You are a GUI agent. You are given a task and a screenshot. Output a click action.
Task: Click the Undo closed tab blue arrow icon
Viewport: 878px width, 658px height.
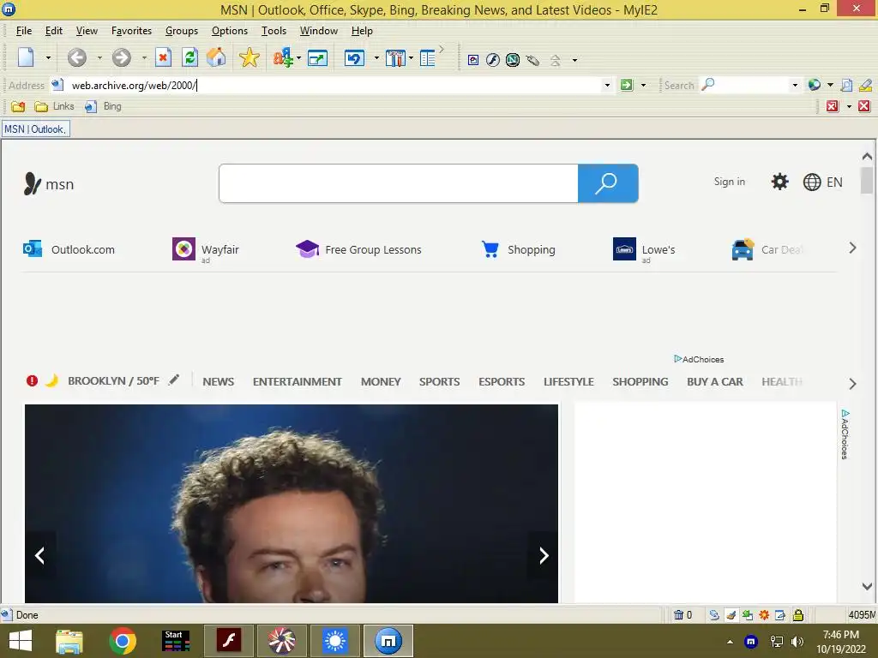pyautogui.click(x=354, y=58)
